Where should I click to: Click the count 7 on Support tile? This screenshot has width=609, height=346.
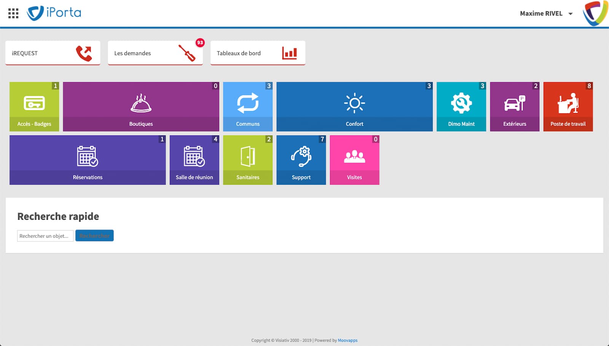[x=322, y=139]
